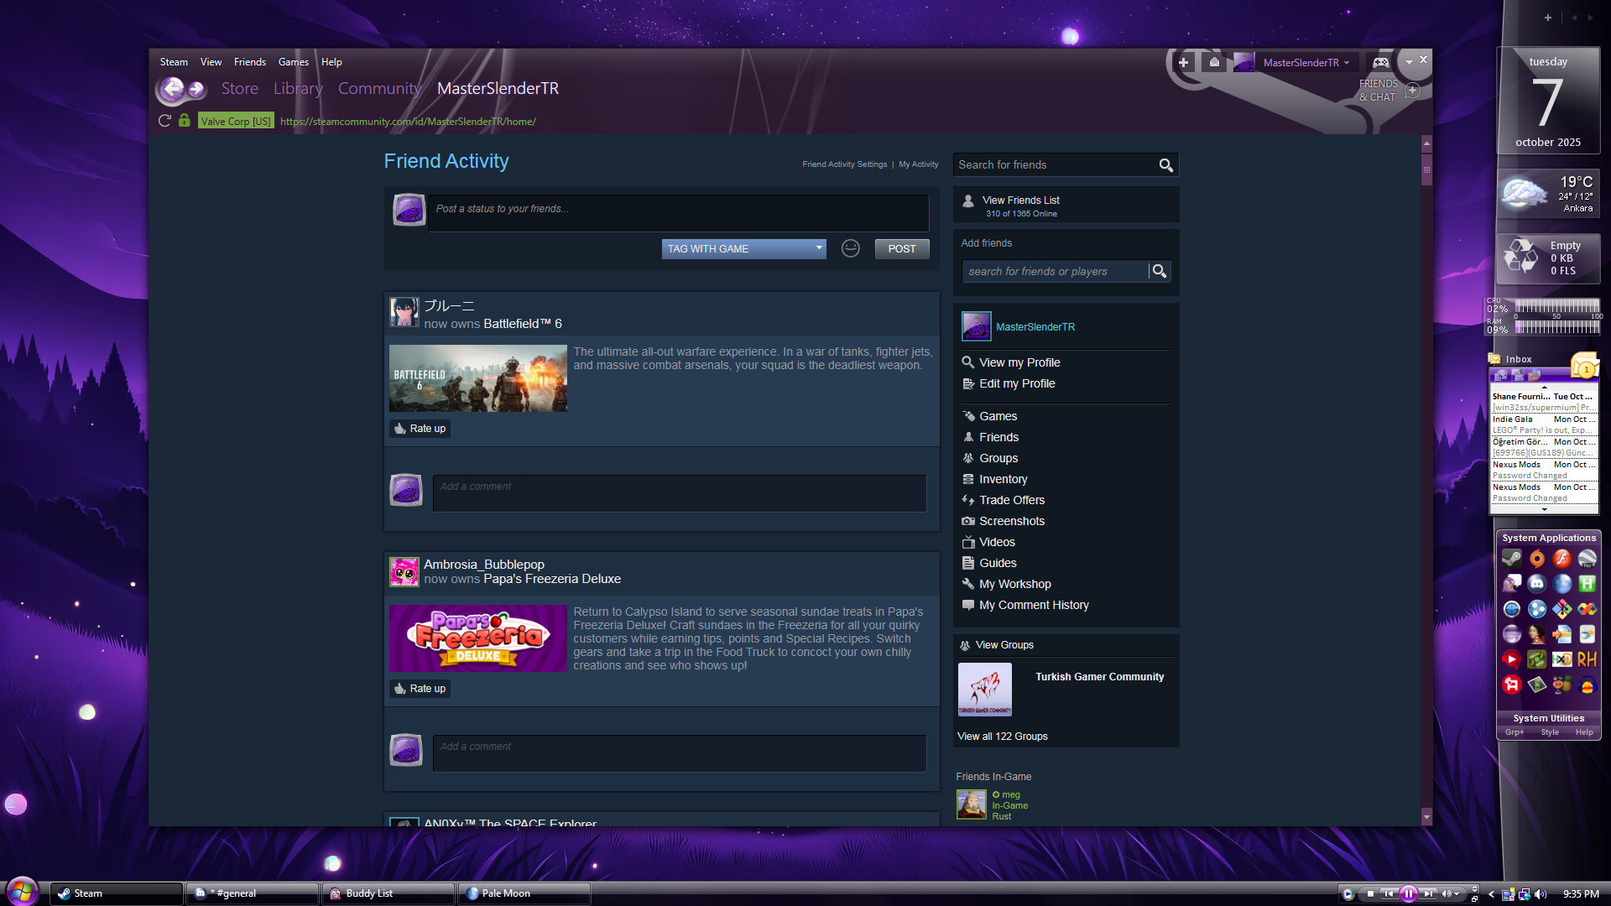Switch to the Library tab
This screenshot has width=1611, height=906.
pyautogui.click(x=298, y=88)
